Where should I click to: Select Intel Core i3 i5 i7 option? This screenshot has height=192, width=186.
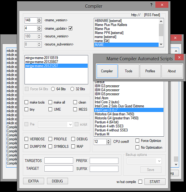pyautogui.click(x=129, y=110)
